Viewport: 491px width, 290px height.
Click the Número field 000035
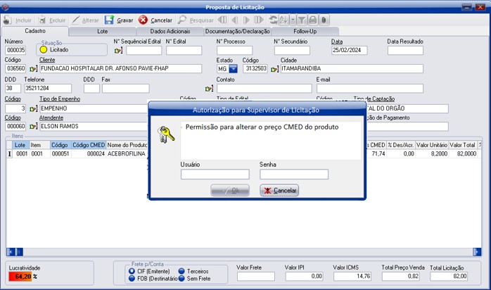coord(15,50)
